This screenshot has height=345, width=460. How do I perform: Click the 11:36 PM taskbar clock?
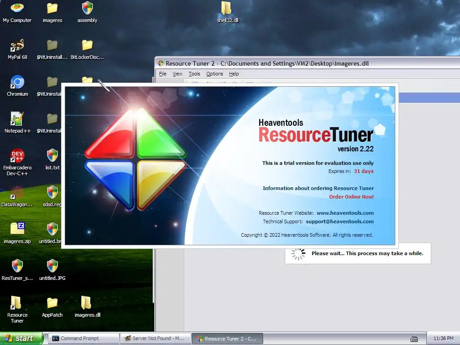pyautogui.click(x=443, y=339)
